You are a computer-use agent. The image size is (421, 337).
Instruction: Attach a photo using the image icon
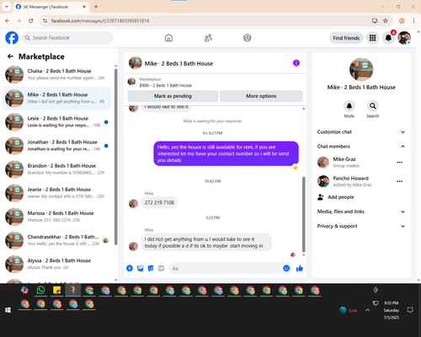coord(140,268)
